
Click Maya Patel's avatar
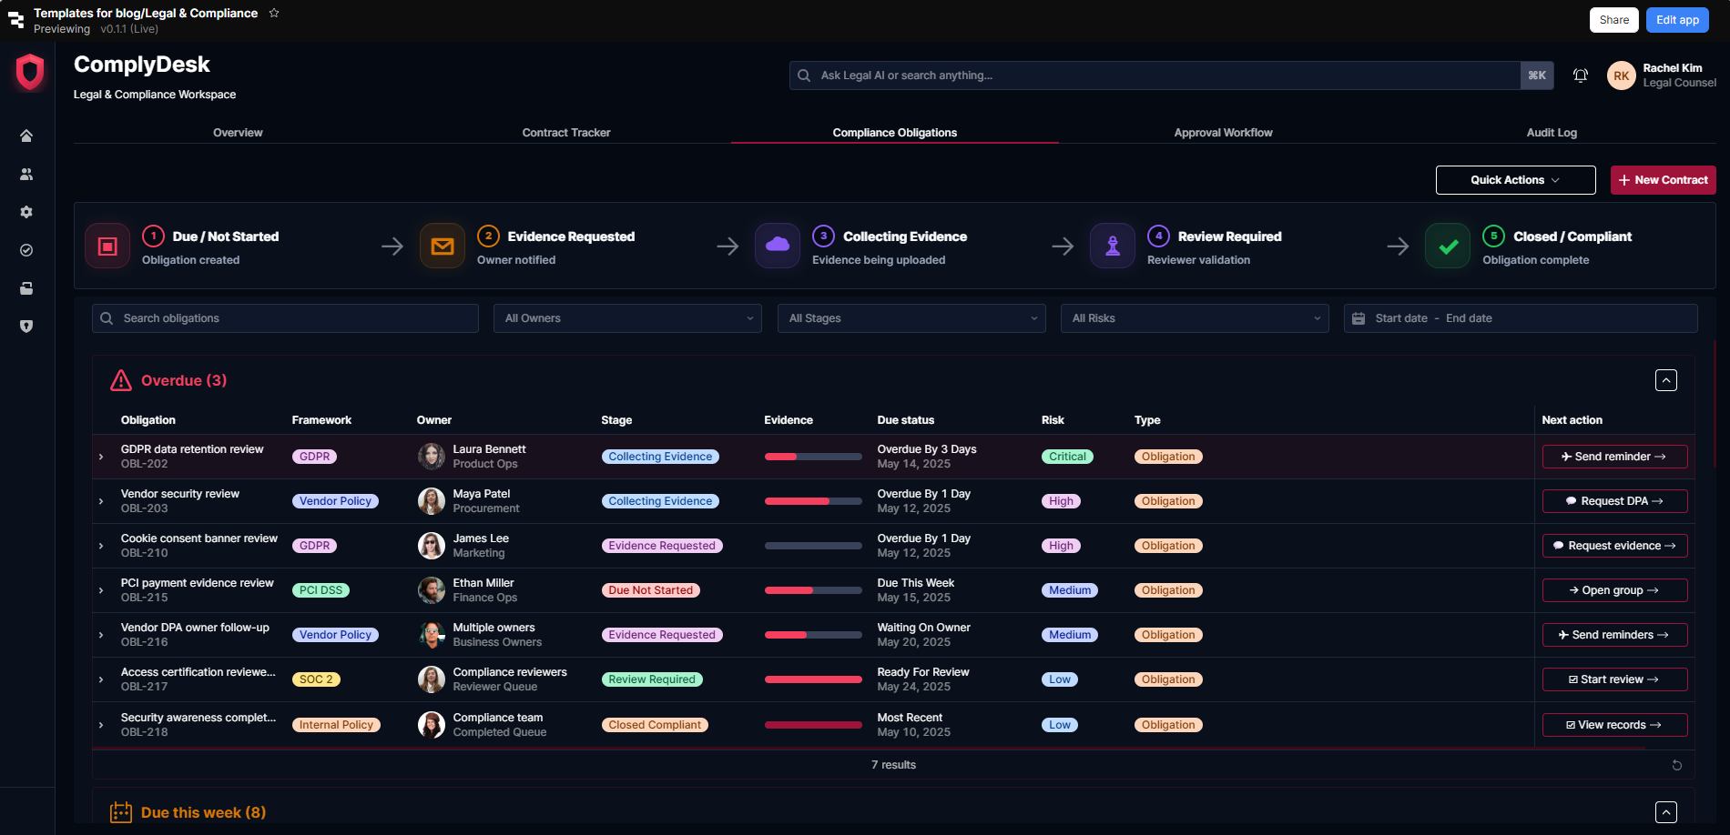point(431,501)
